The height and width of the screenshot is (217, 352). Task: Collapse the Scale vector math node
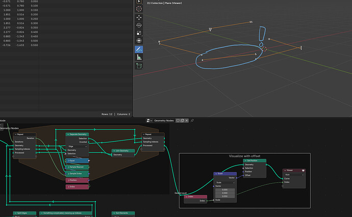(216, 174)
